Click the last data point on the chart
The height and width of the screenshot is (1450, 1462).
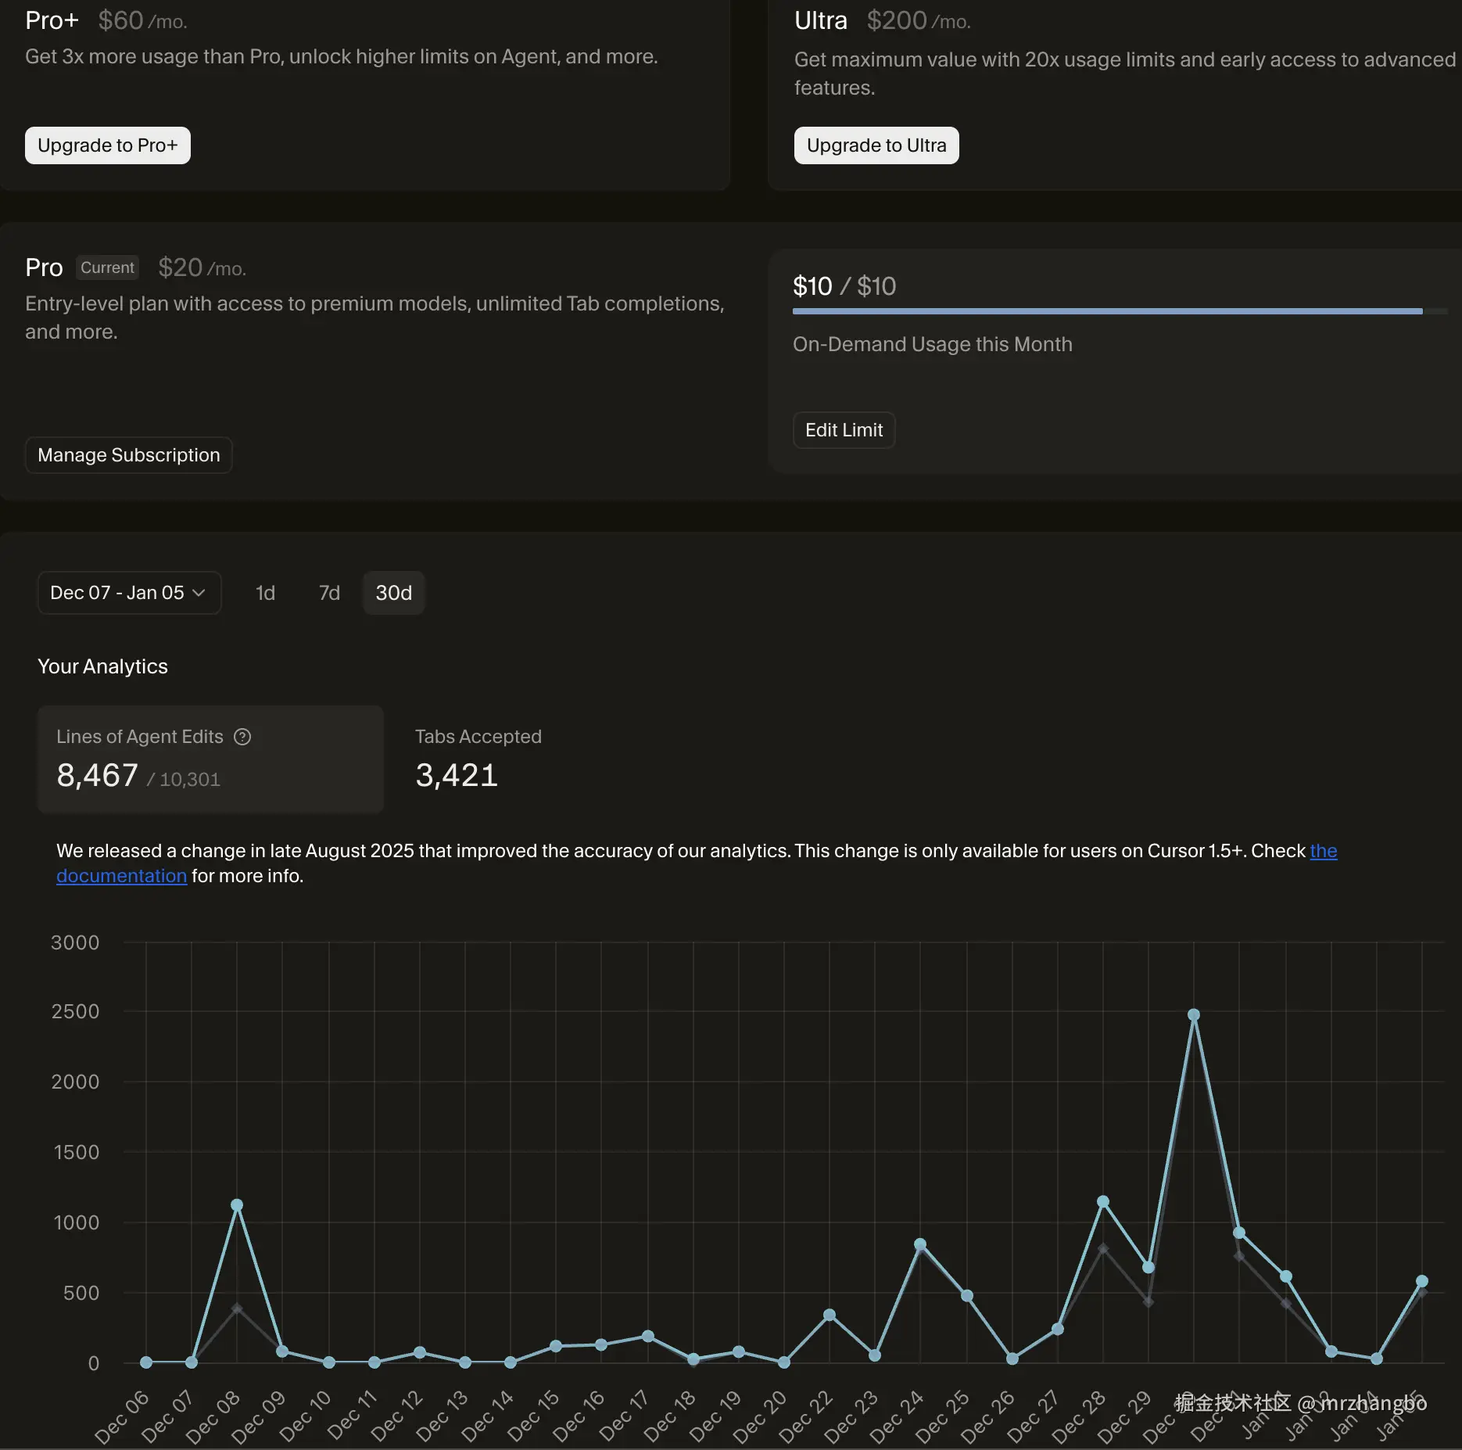[x=1422, y=1281]
